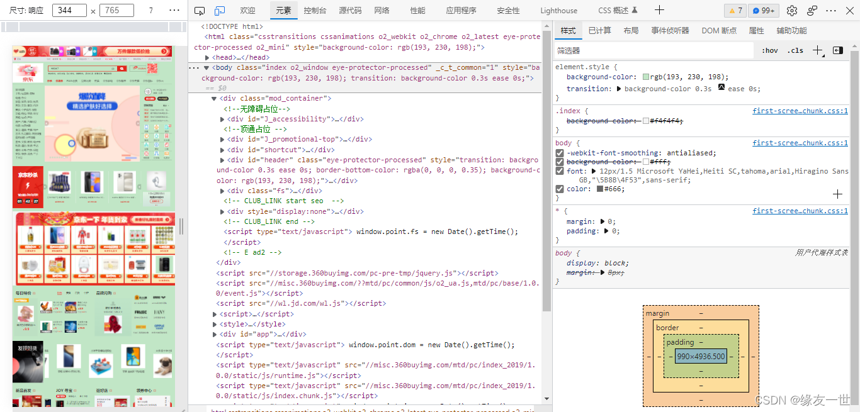Expand the collapsed style element node
This screenshot has height=412, width=860.
pyautogui.click(x=215, y=324)
